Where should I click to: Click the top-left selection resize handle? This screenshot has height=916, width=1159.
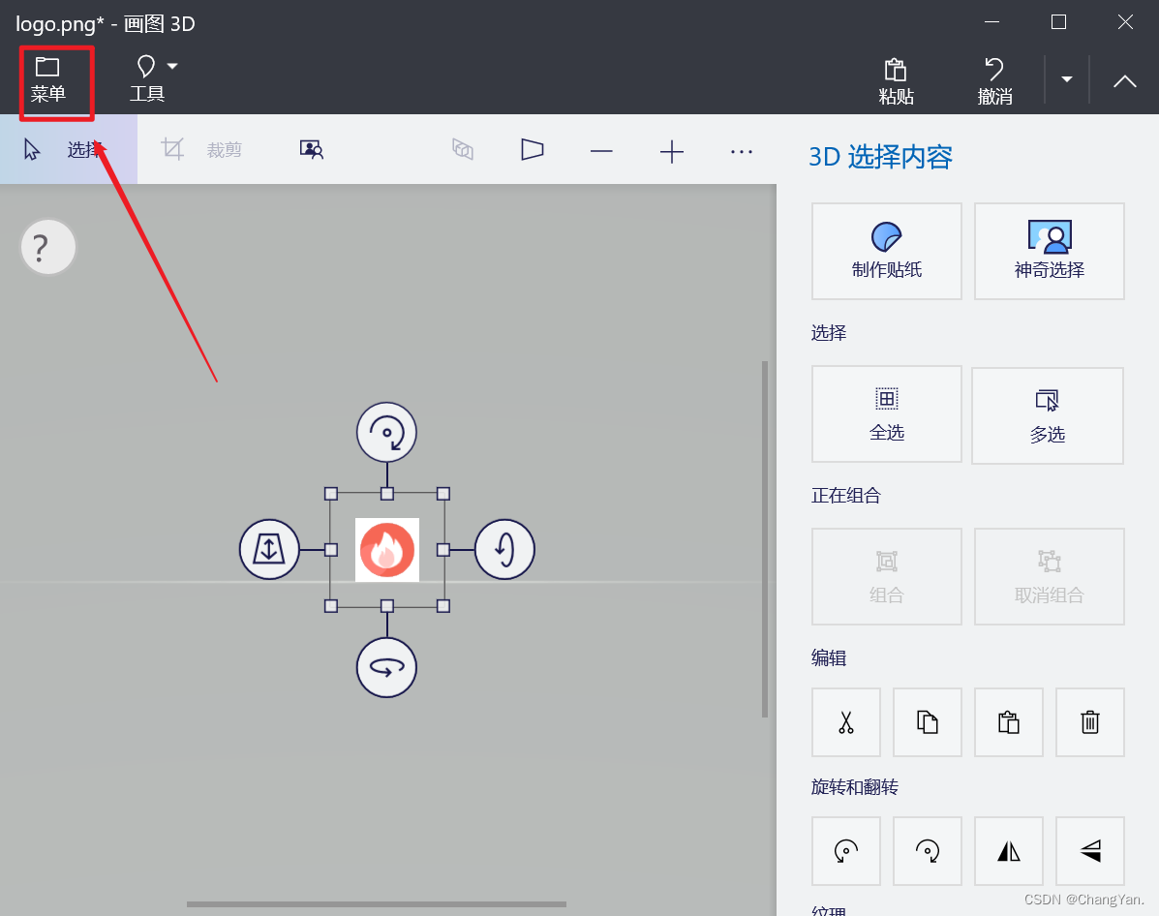click(331, 493)
